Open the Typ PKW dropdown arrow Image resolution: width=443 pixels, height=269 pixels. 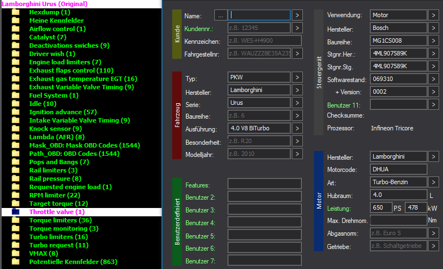point(297,77)
